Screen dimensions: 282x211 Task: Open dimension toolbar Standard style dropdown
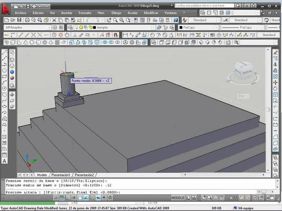coord(269,35)
